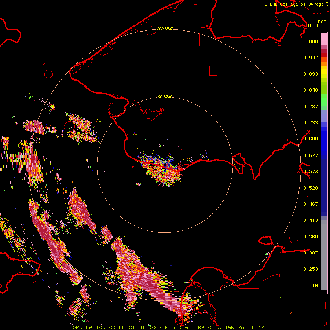Screen dimensions: 330x330
Task: Click the KAEC station identifier
Action: click(204, 327)
